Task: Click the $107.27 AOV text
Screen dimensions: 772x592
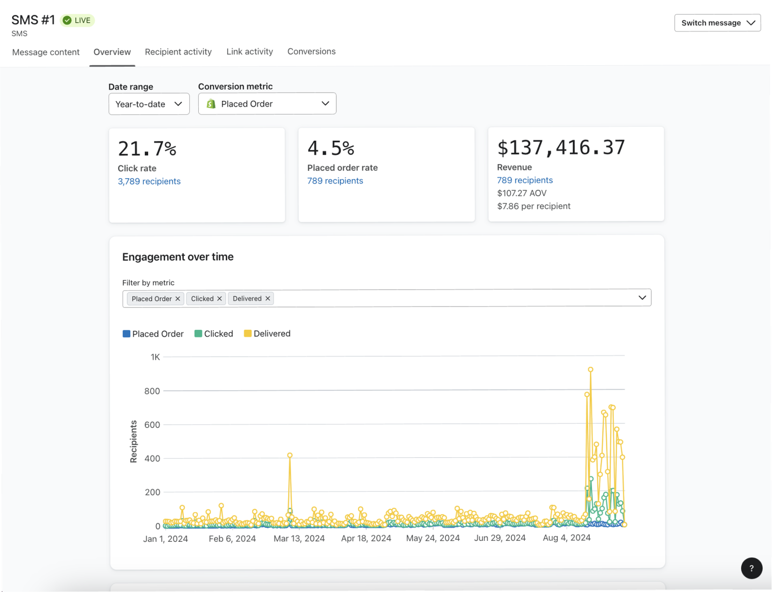Action: pos(522,193)
